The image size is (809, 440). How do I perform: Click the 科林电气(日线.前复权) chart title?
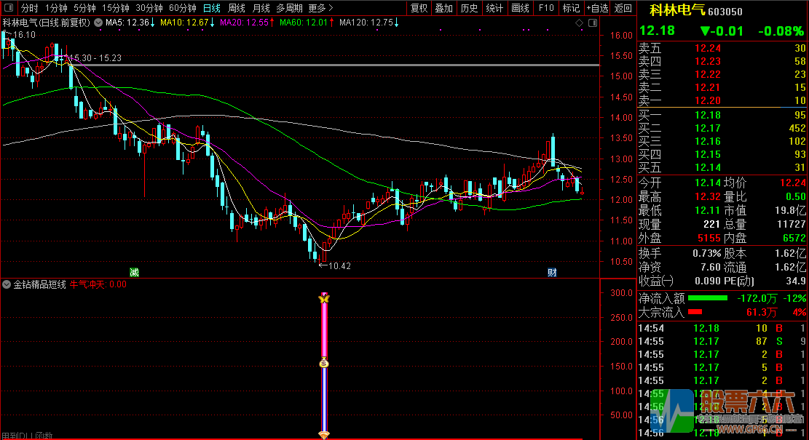coord(47,23)
